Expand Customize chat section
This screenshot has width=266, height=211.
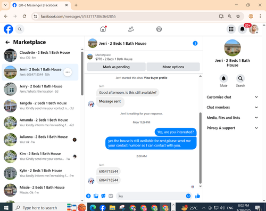click(232, 97)
